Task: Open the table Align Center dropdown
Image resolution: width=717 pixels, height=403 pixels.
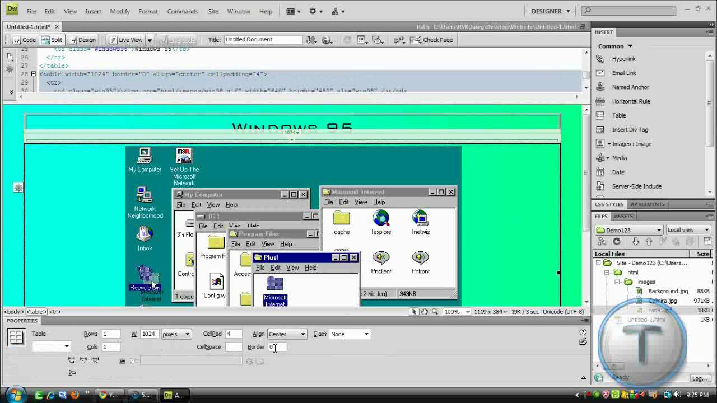Action: click(x=287, y=334)
